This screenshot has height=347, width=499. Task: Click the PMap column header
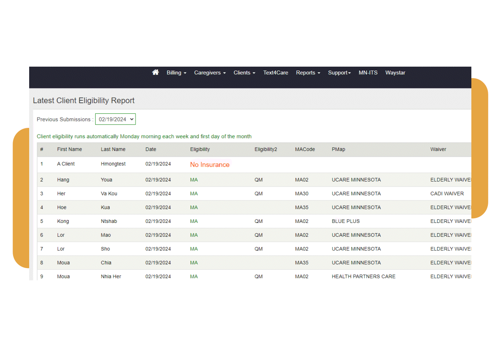click(338, 149)
